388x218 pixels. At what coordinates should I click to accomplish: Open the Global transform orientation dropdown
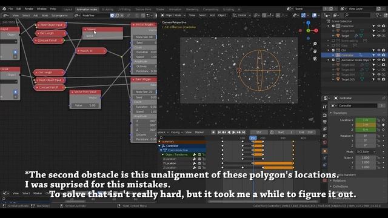coord(242,15)
